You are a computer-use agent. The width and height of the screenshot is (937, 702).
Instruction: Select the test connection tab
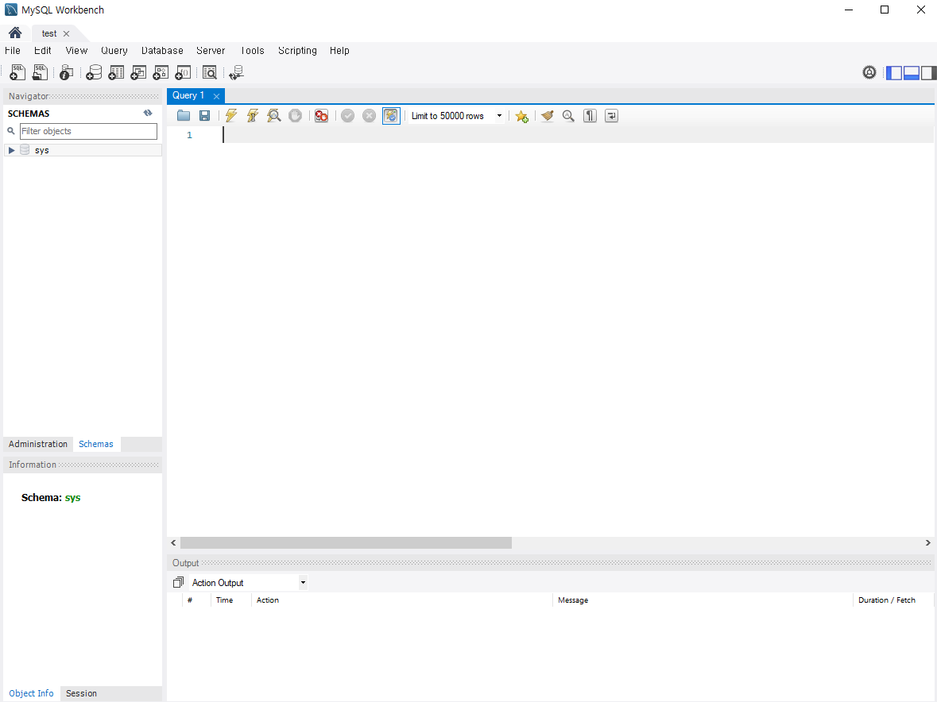(49, 33)
